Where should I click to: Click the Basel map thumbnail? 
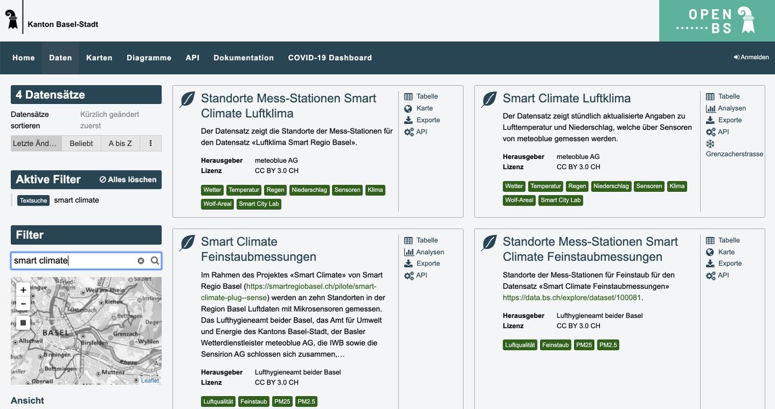click(86, 331)
